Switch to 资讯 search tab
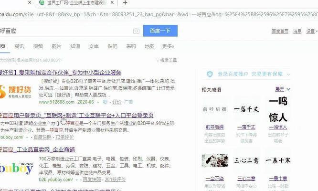 (x=20, y=46)
